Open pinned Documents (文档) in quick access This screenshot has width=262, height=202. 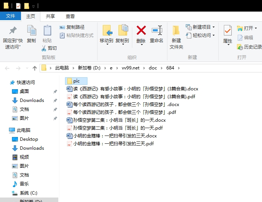point(21,109)
